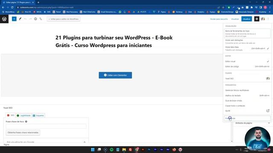Show more bookmarks overflow arrow
273x153 pixels.
[x=270, y=12]
